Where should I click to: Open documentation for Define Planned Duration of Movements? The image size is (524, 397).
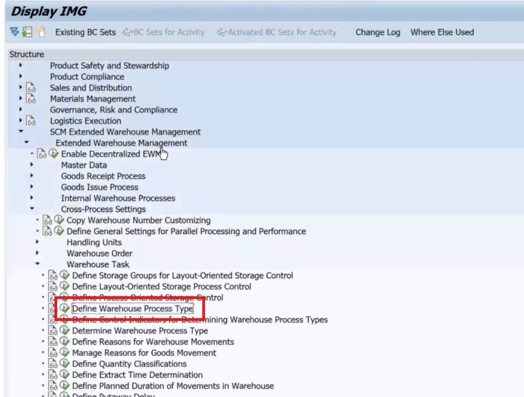53,386
